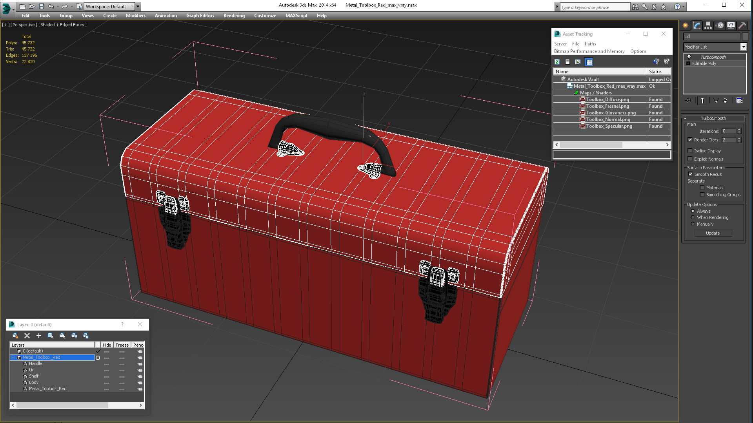This screenshot has width=753, height=423.
Task: Click the Status Log icon in Asset Tracking
Action: click(567, 62)
